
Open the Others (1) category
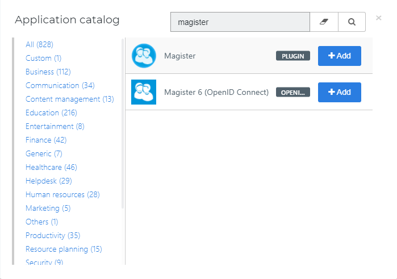click(42, 222)
